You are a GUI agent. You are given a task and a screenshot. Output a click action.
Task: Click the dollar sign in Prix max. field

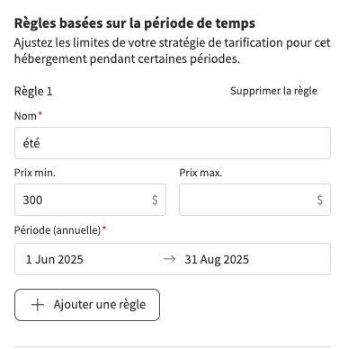point(320,200)
